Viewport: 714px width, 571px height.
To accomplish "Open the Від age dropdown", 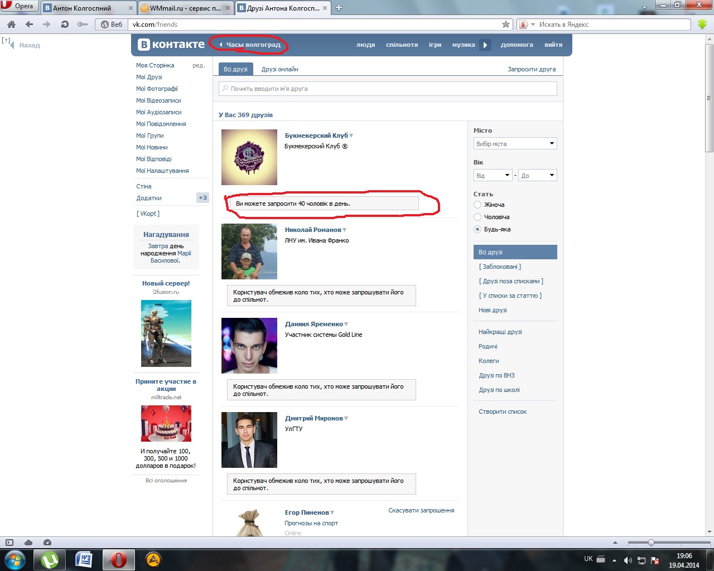I will (x=493, y=176).
